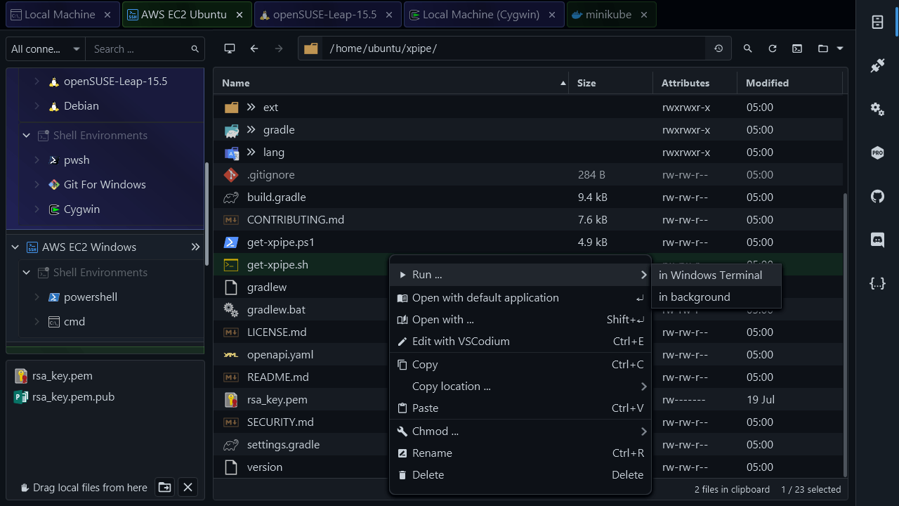Open the Discord icon in right sidebar
The height and width of the screenshot is (506, 899).
click(x=877, y=240)
